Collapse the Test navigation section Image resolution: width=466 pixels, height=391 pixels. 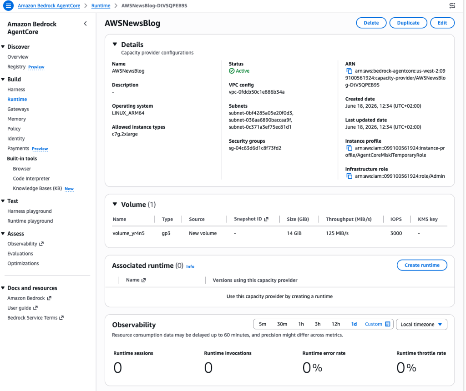pyautogui.click(x=3, y=201)
